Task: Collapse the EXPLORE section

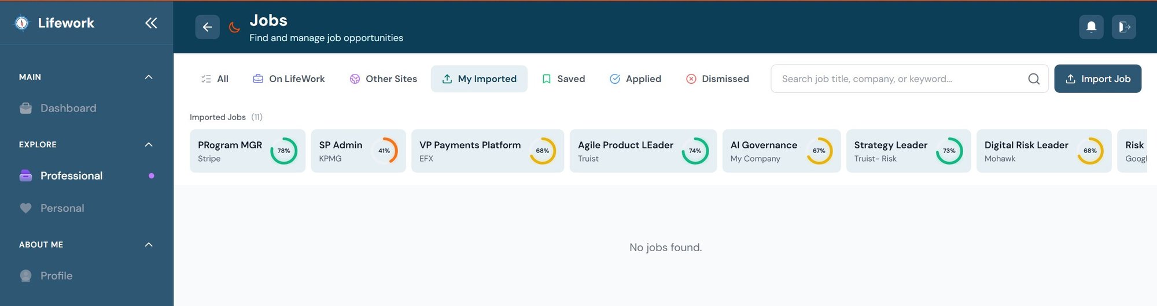Action: point(149,145)
